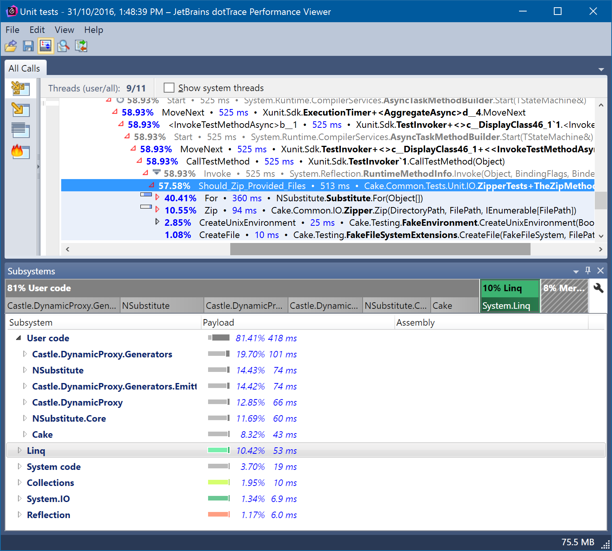The height and width of the screenshot is (551, 612).
Task: Click the System.Linq bar segment
Action: pos(509,305)
